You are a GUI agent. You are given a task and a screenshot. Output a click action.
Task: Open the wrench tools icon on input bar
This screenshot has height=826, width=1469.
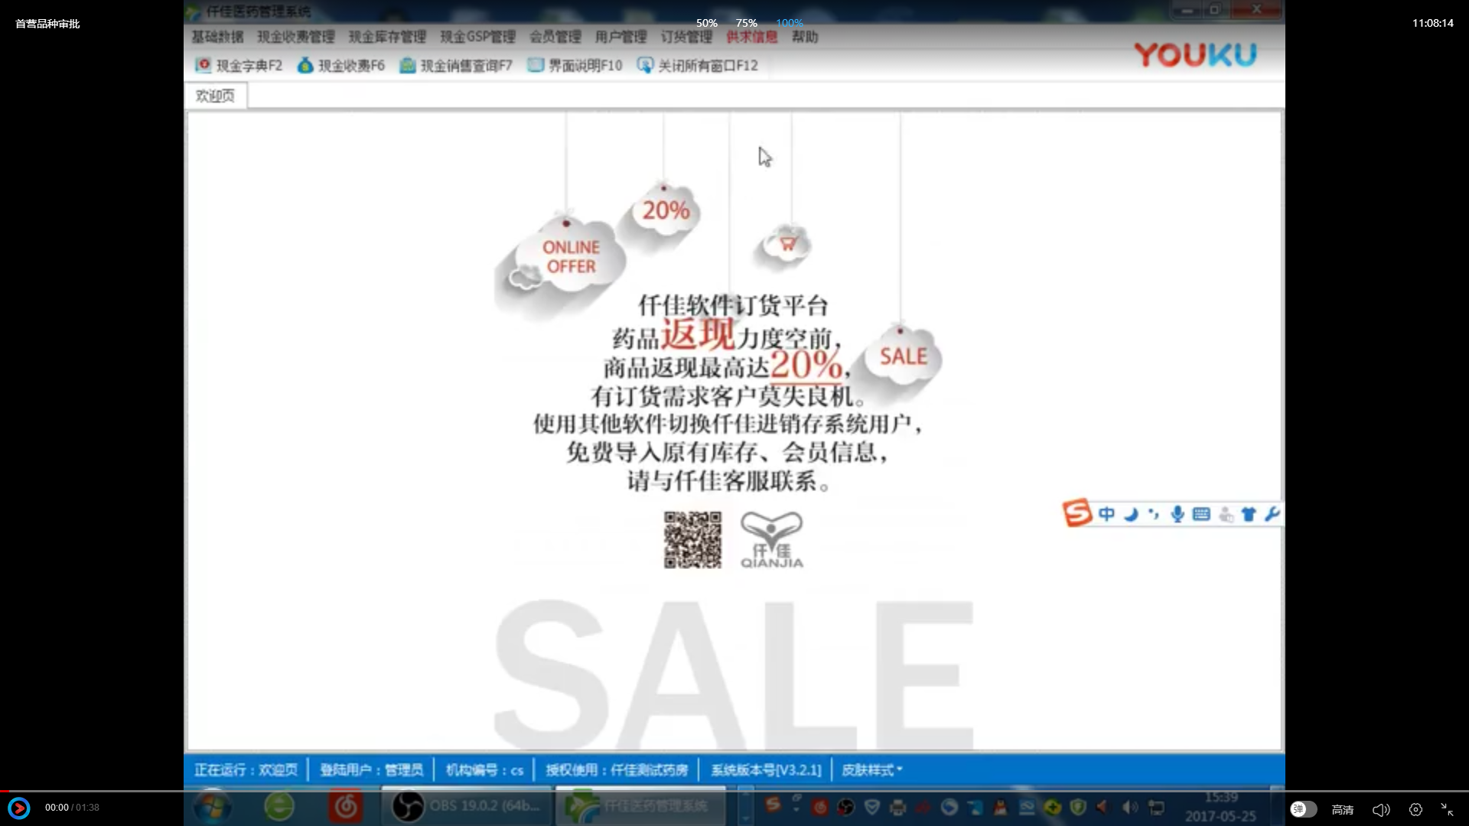click(1272, 514)
